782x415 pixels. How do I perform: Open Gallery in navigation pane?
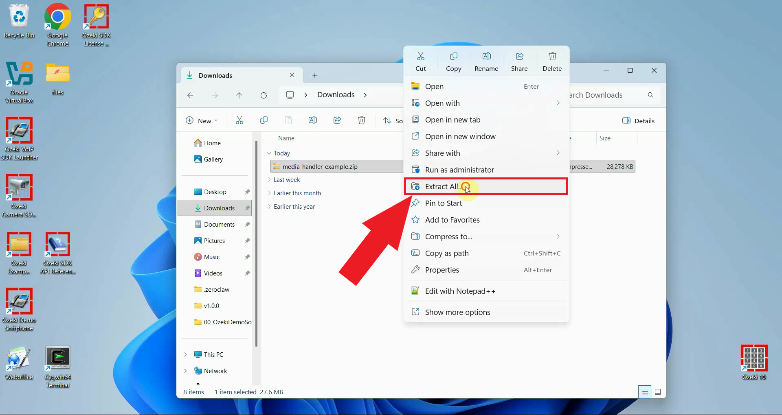[209, 159]
